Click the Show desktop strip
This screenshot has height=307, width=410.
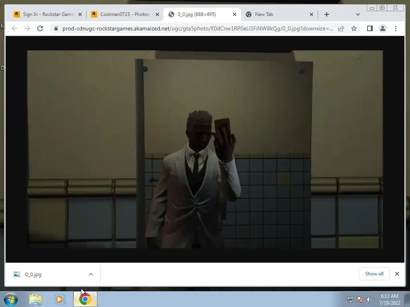pyautogui.click(x=407, y=299)
